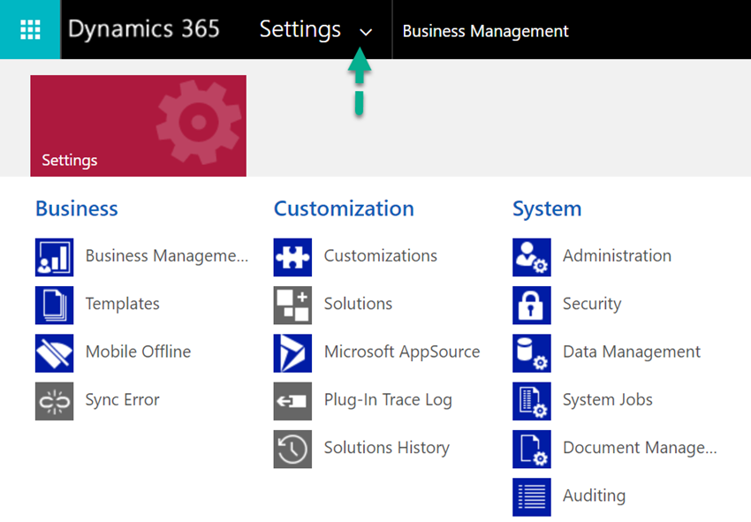Select the Solutions icon
The image size is (751, 522).
point(292,305)
